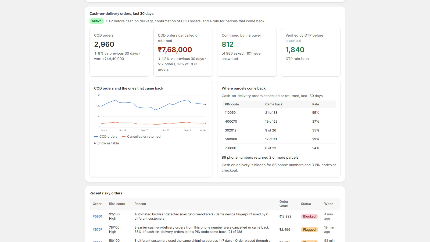The width and height of the screenshot is (430, 242).
Task: Click the Rate column header
Action: (316, 104)
